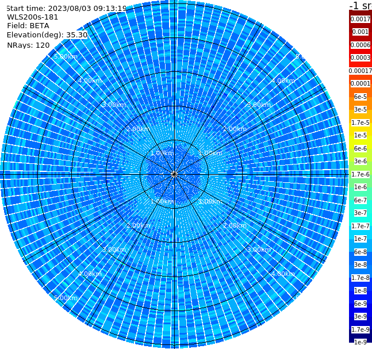Viewport: 372px width, 349px height.
Task: Click the 1.7e-9 colorbar label
Action: 361,329
